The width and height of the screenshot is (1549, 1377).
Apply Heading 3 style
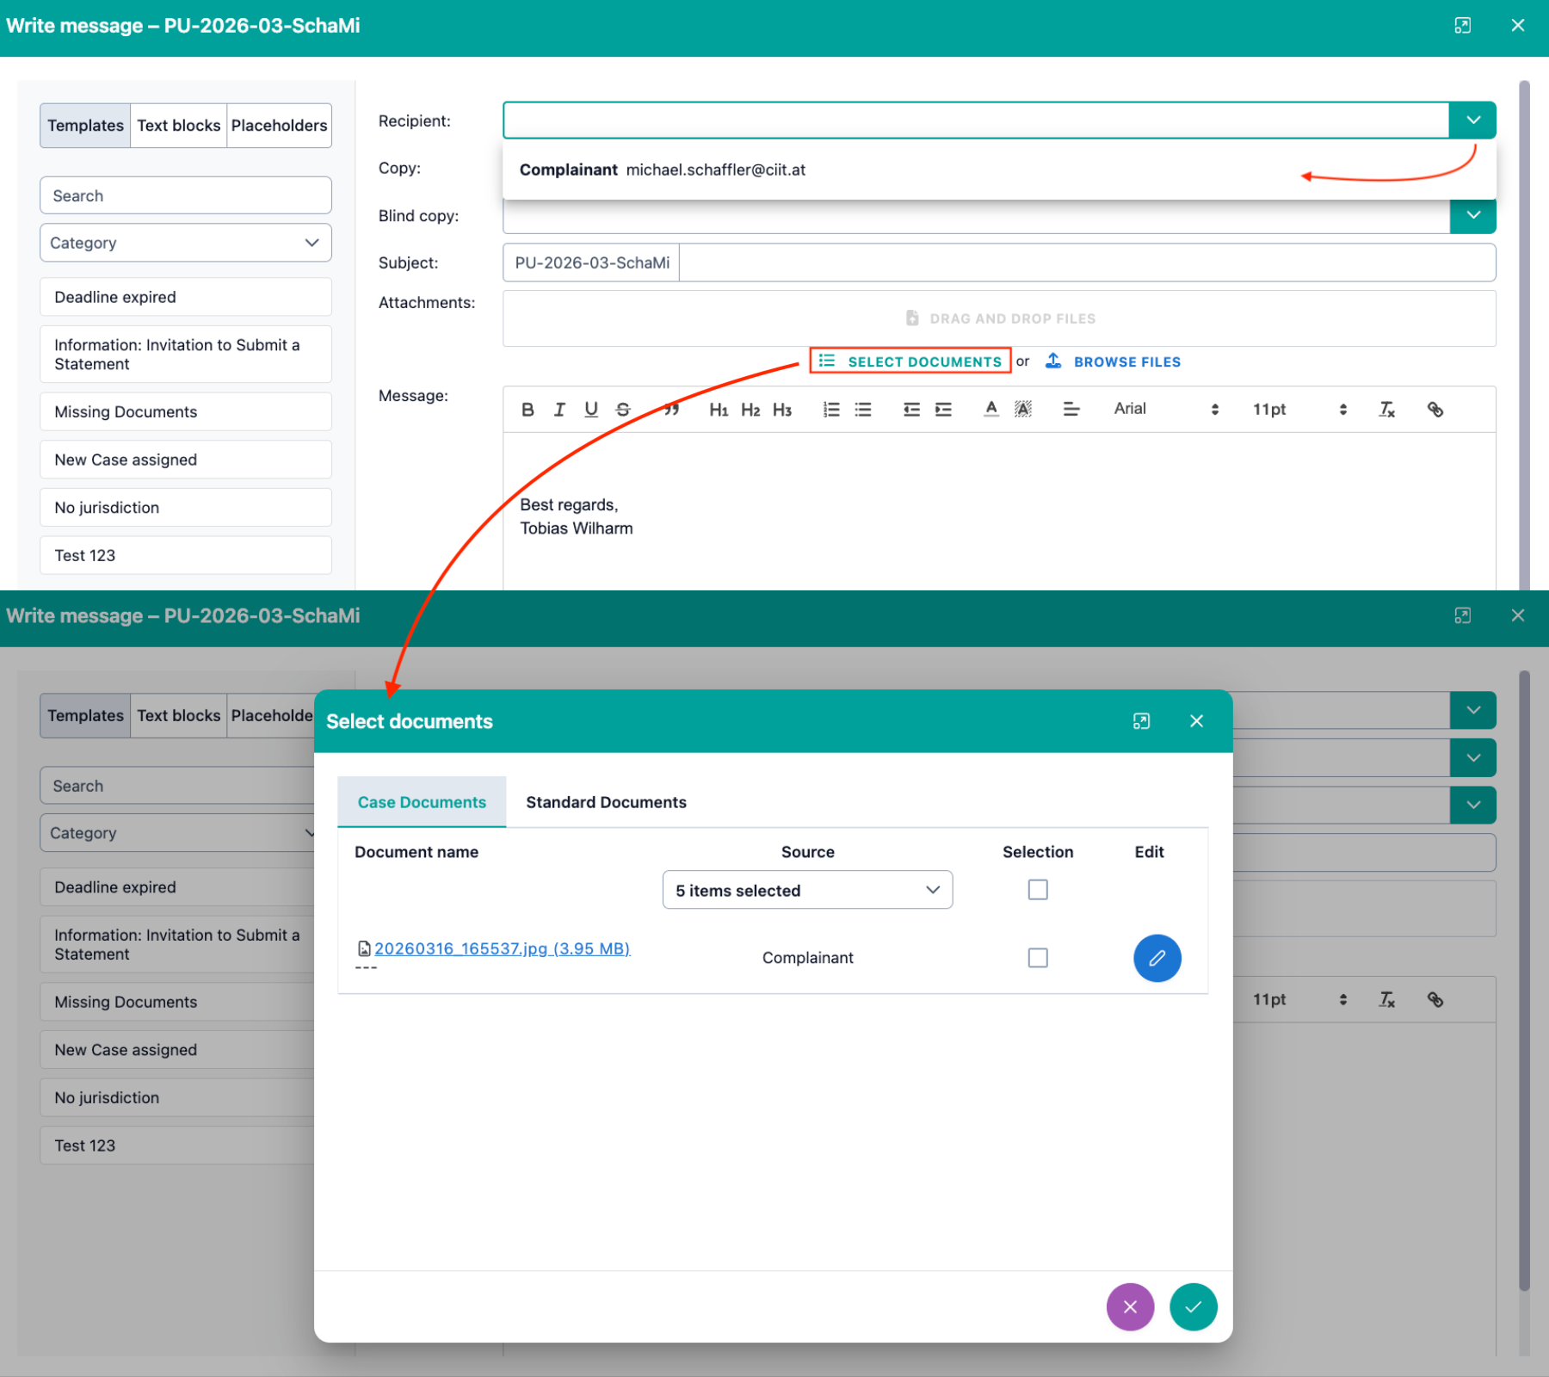[x=781, y=410]
